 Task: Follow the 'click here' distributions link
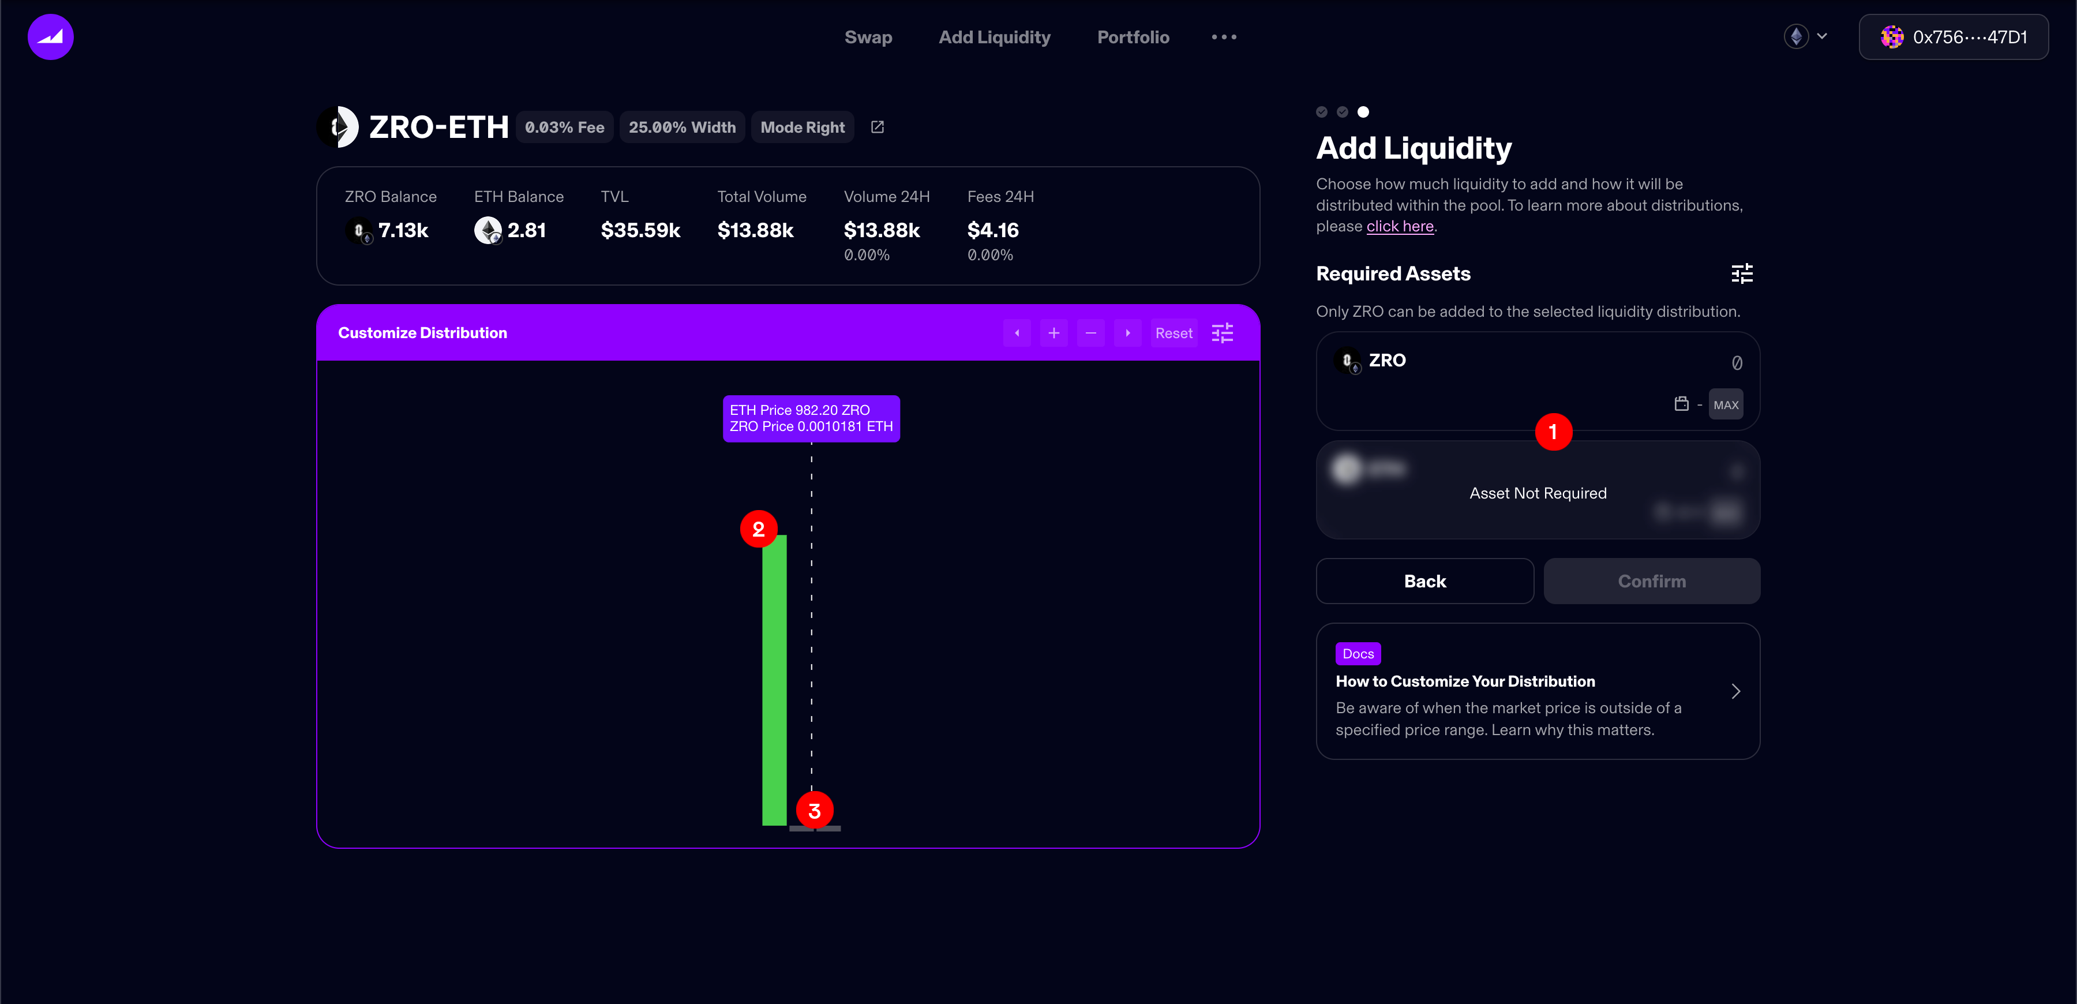click(x=1400, y=227)
